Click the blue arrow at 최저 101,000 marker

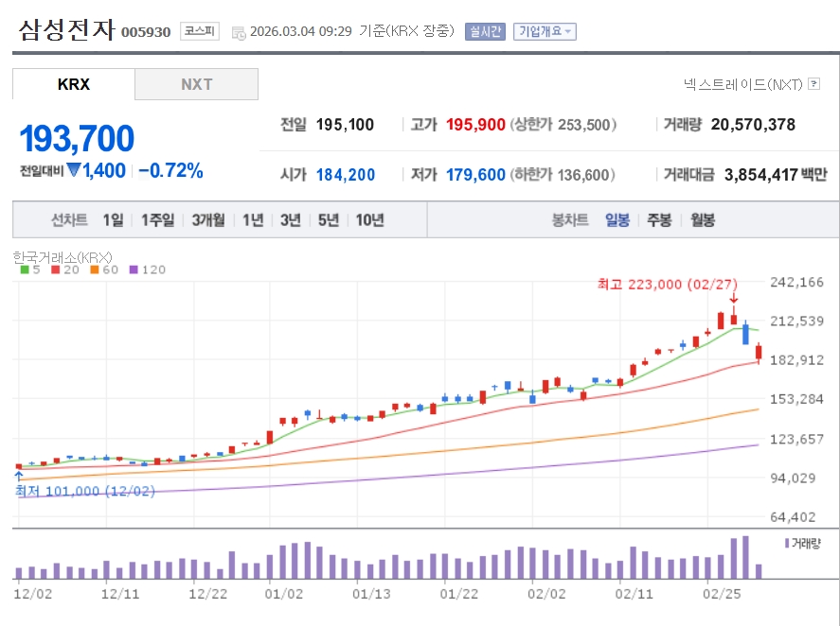[18, 477]
